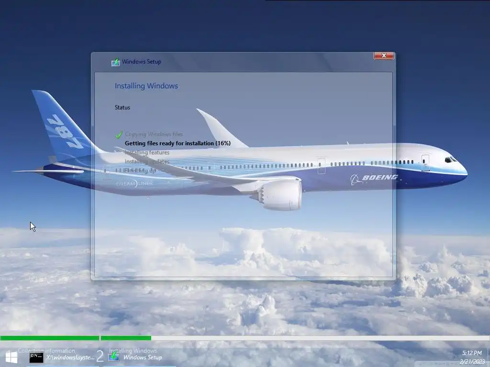Click 'Copying Windows files' step

pos(154,134)
